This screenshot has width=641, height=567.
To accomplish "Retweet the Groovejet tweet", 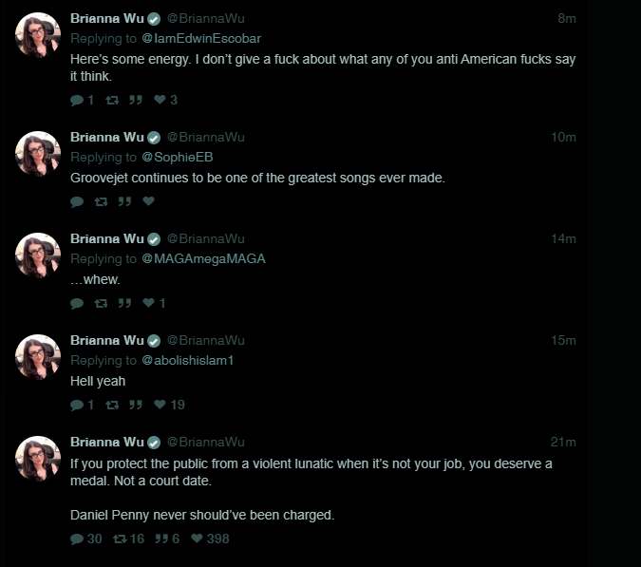I will click(x=101, y=201).
